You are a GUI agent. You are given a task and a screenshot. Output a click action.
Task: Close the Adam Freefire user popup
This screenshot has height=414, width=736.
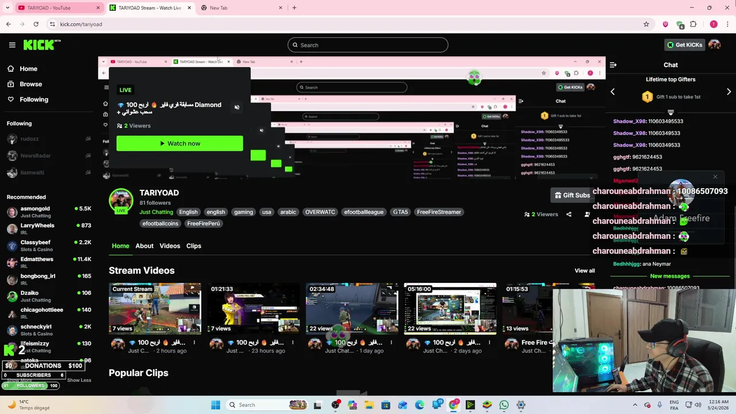715,177
